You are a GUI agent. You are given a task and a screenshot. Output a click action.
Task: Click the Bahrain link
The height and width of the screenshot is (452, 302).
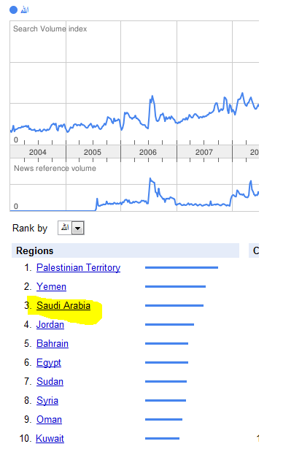pos(53,344)
